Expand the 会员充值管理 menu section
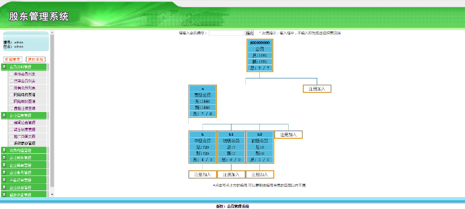 24,150
